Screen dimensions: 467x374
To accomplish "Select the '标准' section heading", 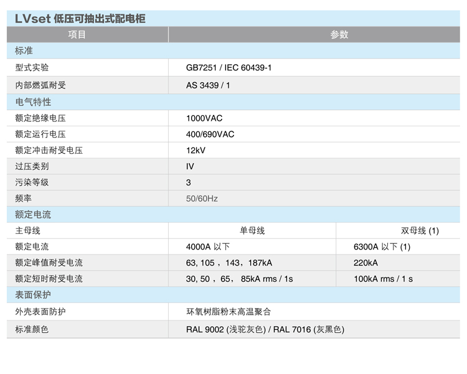I will (24, 50).
